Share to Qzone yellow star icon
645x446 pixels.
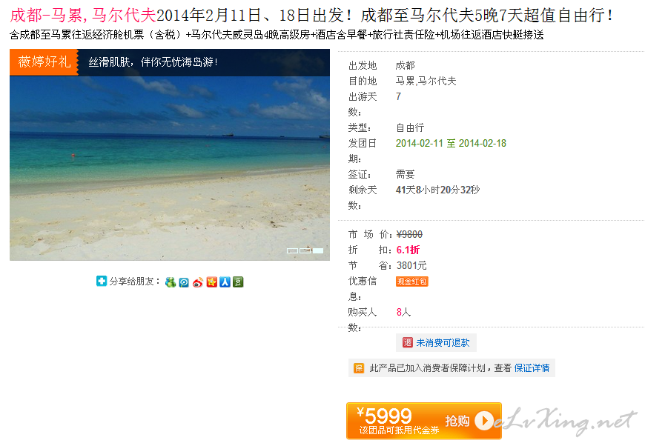[211, 282]
